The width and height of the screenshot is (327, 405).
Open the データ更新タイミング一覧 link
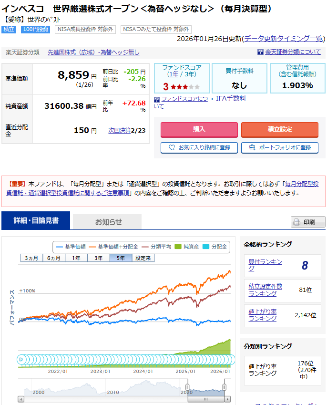point(284,39)
